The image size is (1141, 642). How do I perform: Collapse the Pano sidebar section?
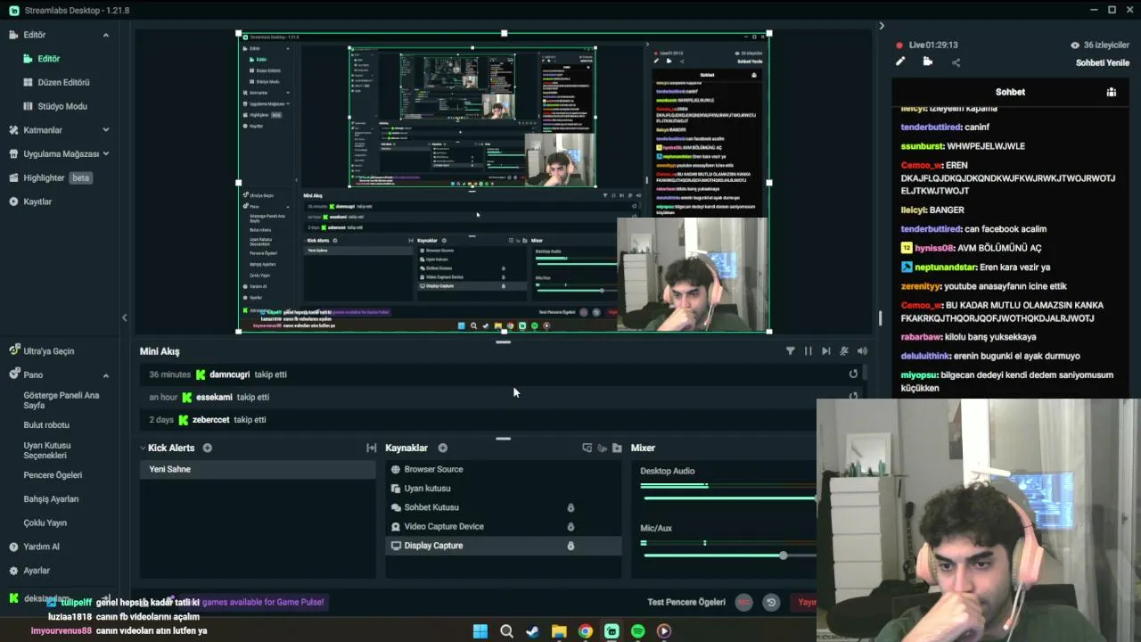coord(105,375)
